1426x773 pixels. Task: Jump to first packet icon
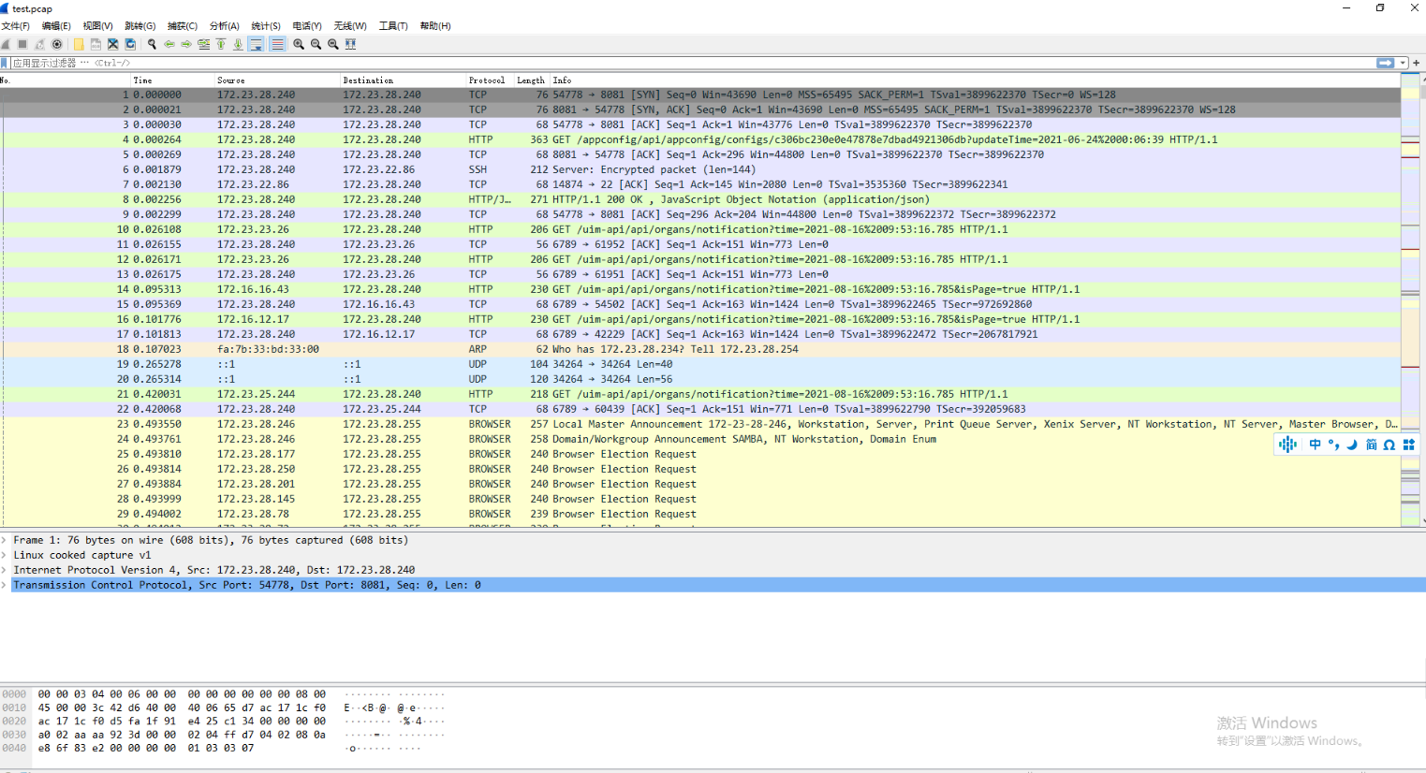221,44
